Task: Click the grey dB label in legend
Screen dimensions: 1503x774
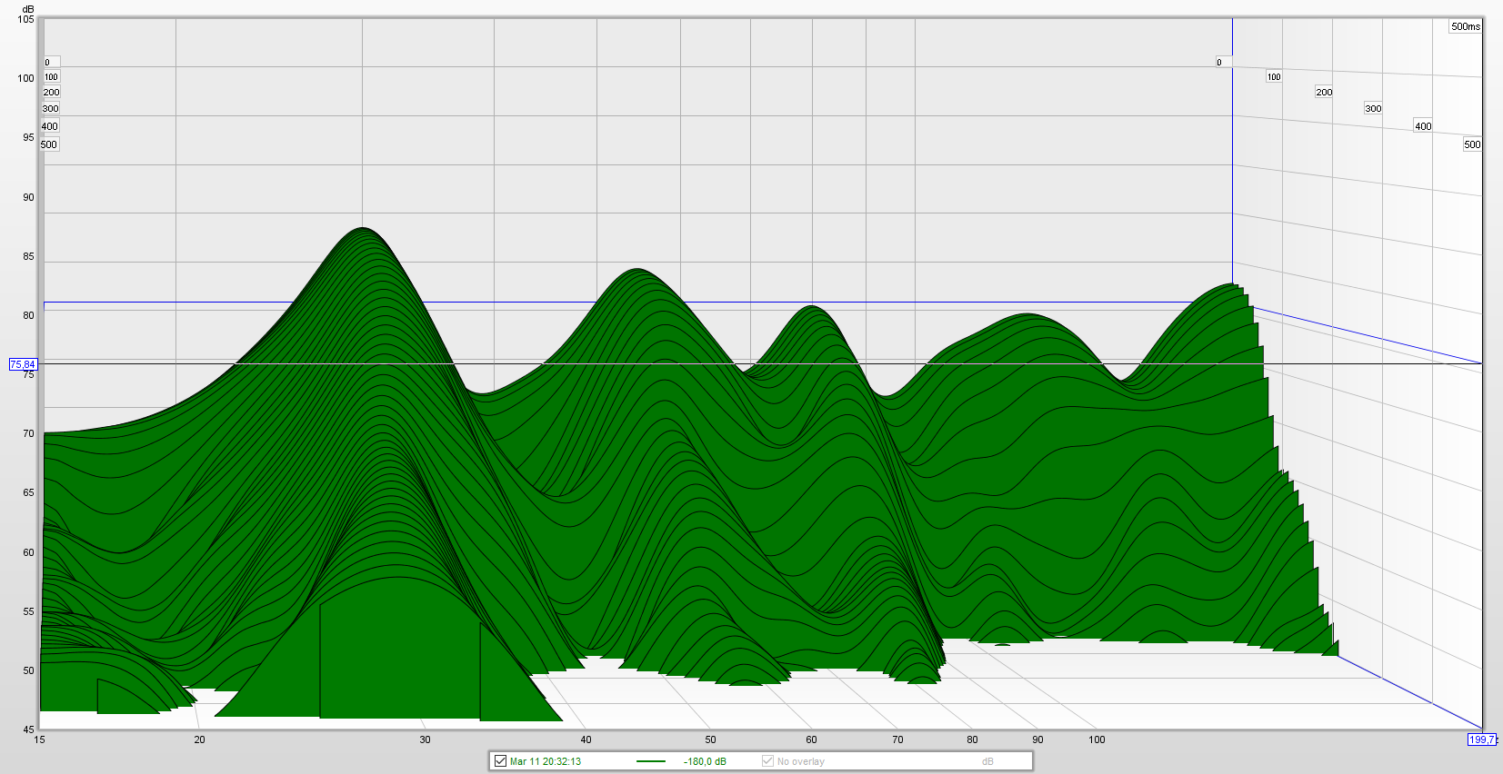Action: coord(987,761)
